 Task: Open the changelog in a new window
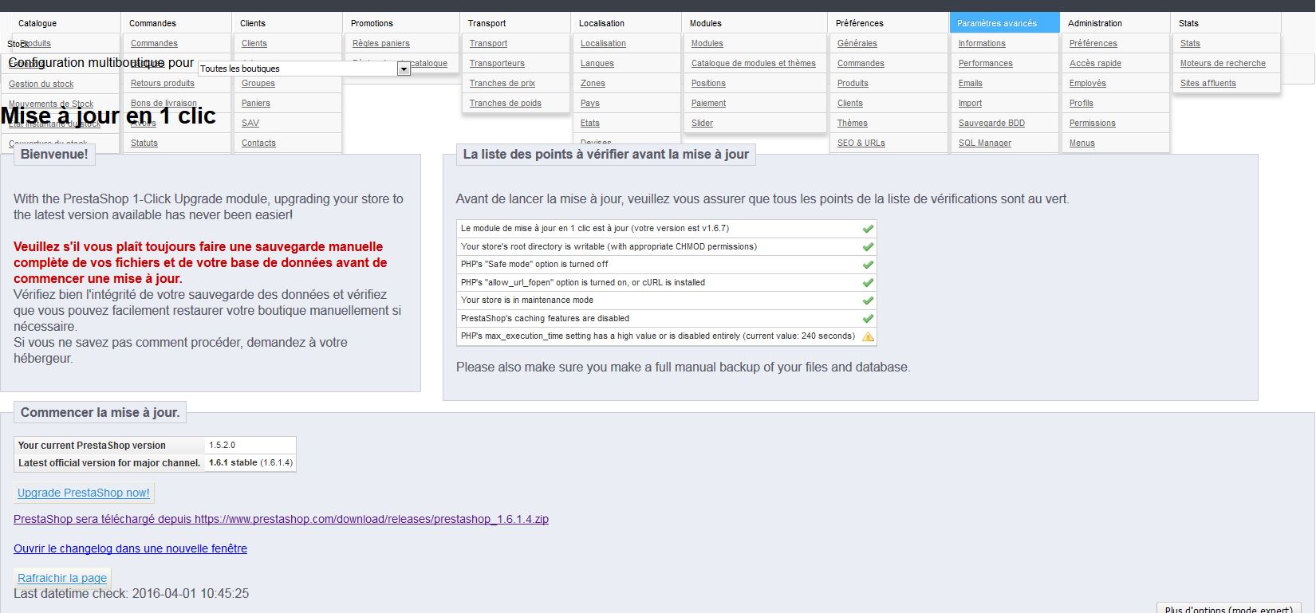[x=130, y=548]
